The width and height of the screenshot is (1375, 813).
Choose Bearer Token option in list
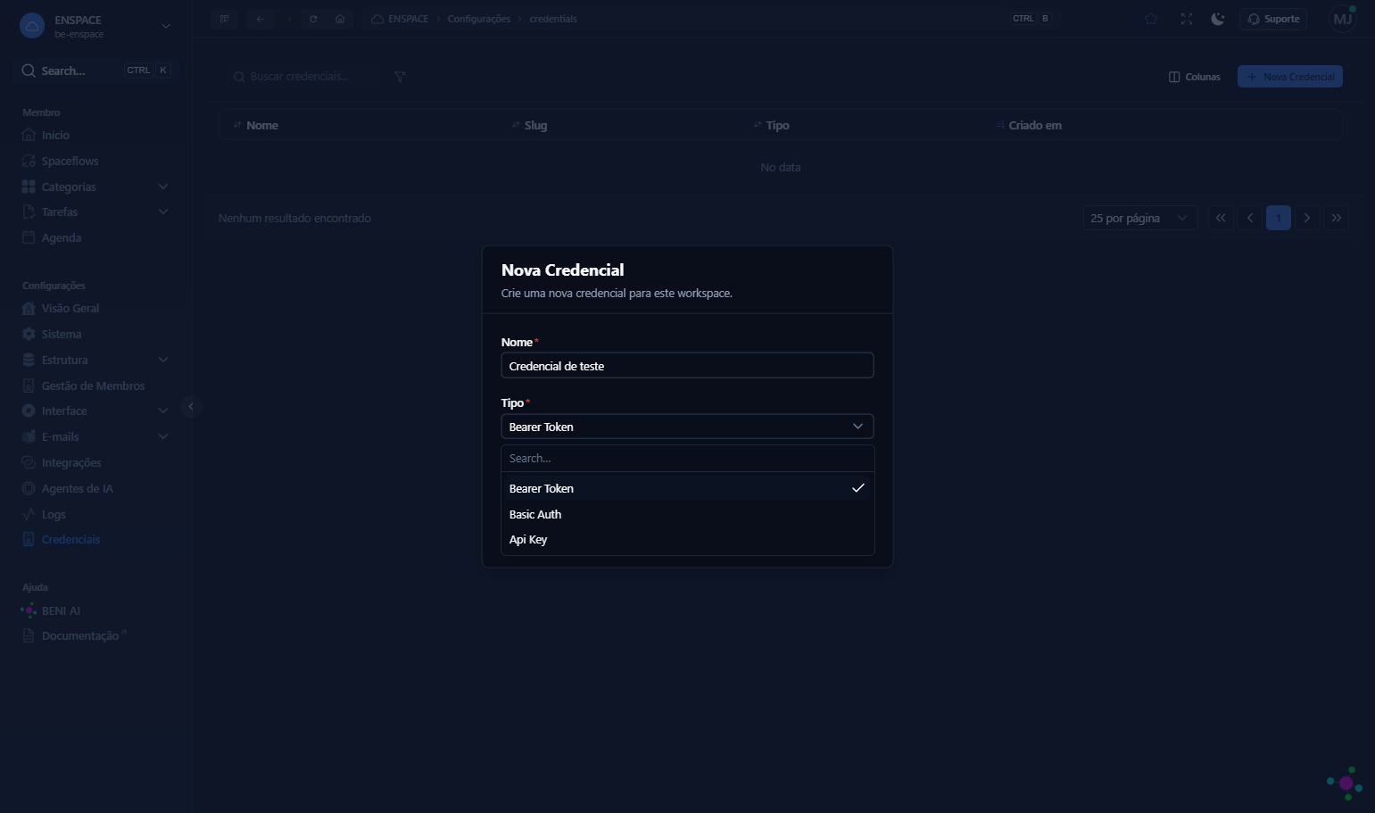point(687,488)
